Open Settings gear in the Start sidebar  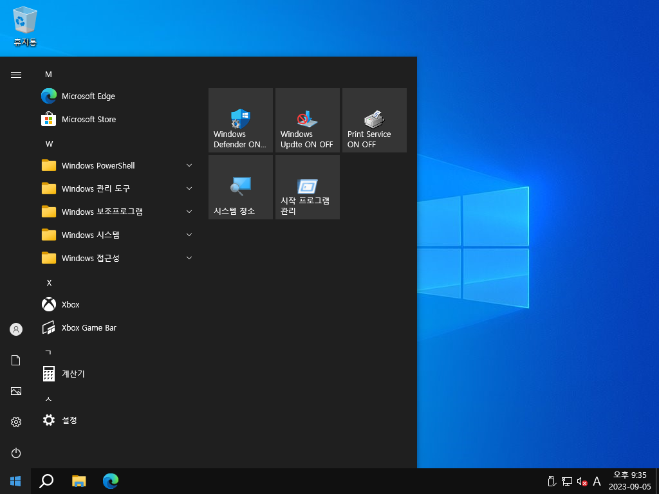(x=16, y=422)
